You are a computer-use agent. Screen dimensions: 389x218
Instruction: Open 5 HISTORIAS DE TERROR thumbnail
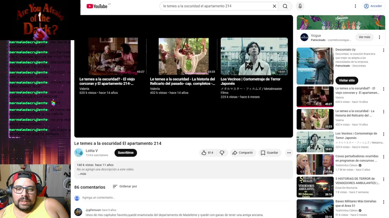point(315,187)
